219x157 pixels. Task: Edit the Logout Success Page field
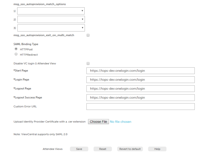(x=141, y=98)
